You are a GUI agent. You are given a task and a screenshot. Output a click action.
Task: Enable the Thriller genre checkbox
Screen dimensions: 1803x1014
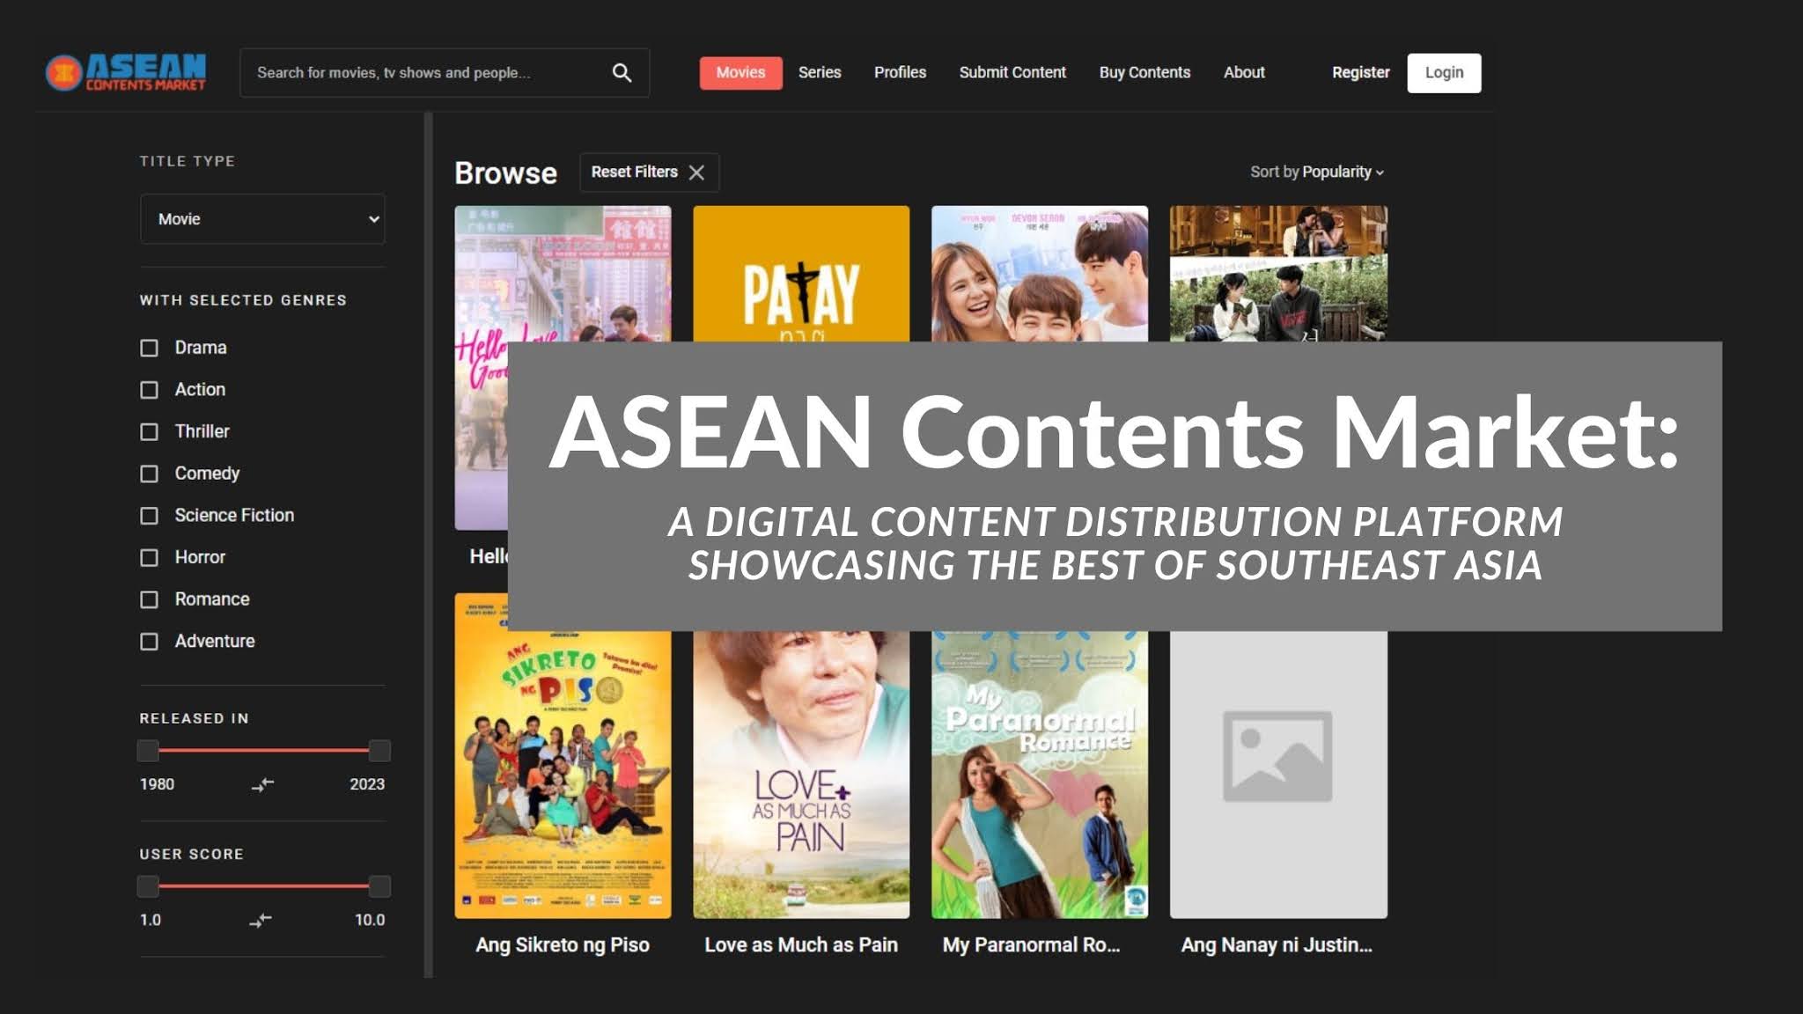(x=150, y=432)
